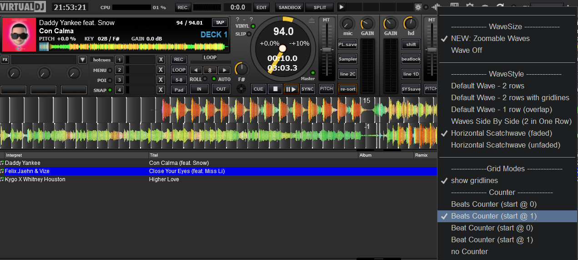Adjust the hd headphone knob

411,24
